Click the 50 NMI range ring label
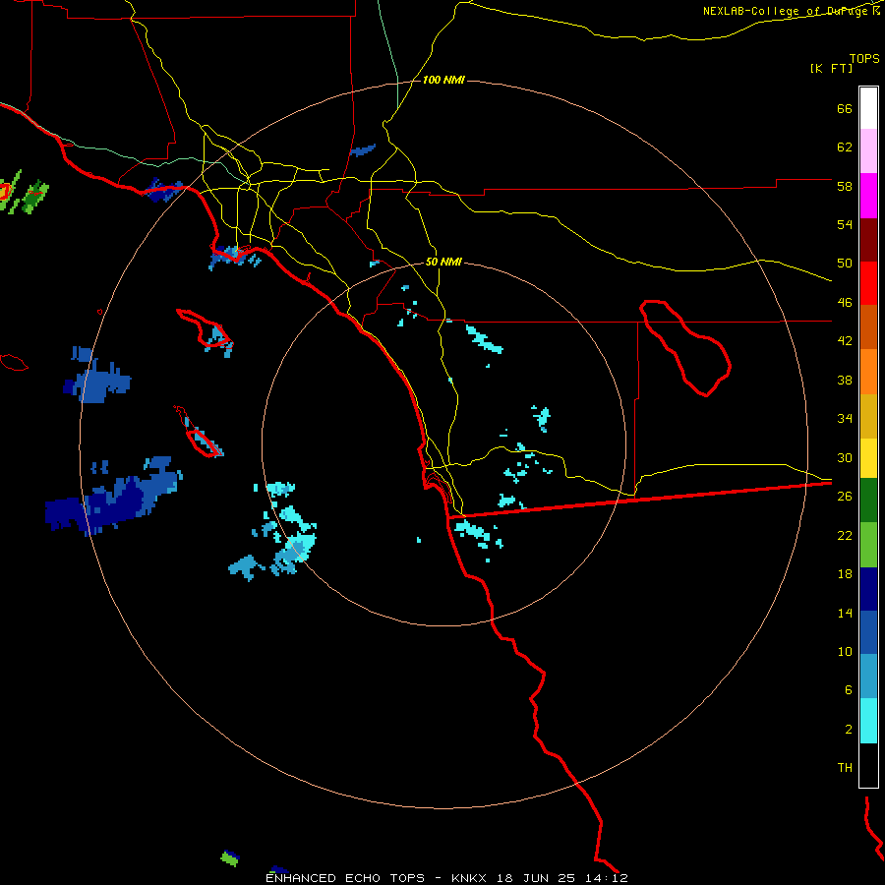The image size is (885, 885). click(443, 262)
